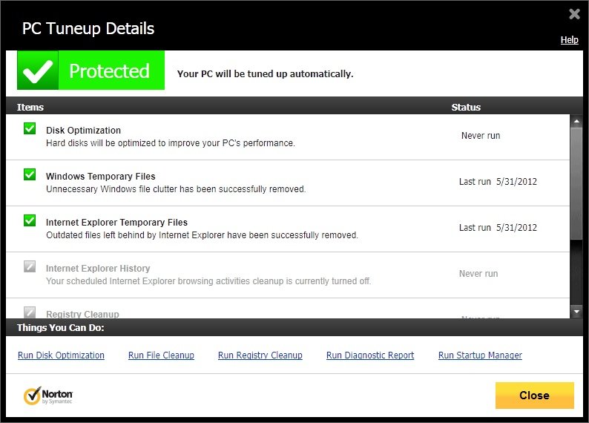Enable the Registry Cleanup checkbox
Viewport: 589px width, 423px height.
click(x=30, y=312)
